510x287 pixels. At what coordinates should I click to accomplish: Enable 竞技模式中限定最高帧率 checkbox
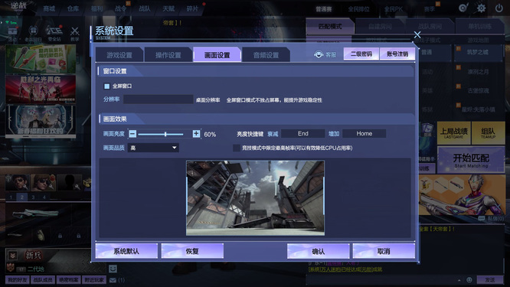coord(237,148)
